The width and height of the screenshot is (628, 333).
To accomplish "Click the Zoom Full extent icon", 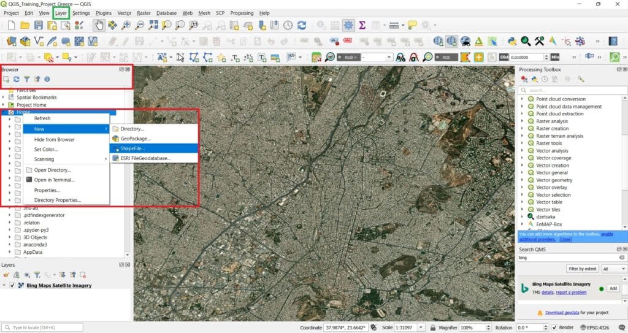I will point(153,25).
